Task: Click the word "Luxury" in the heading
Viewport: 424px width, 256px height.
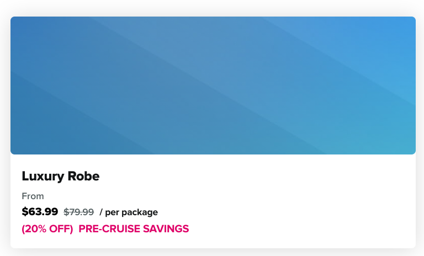Action: [43, 177]
